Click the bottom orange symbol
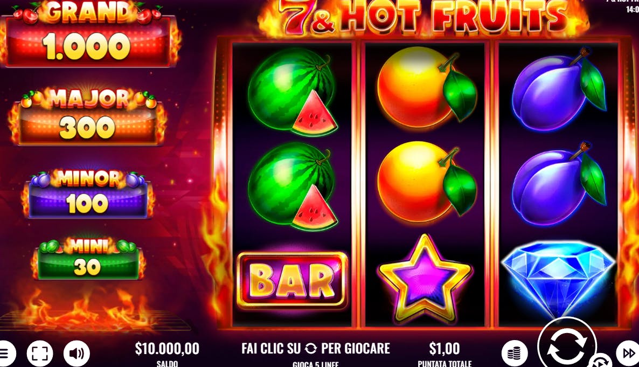The height and width of the screenshot is (367, 639). [x=427, y=180]
